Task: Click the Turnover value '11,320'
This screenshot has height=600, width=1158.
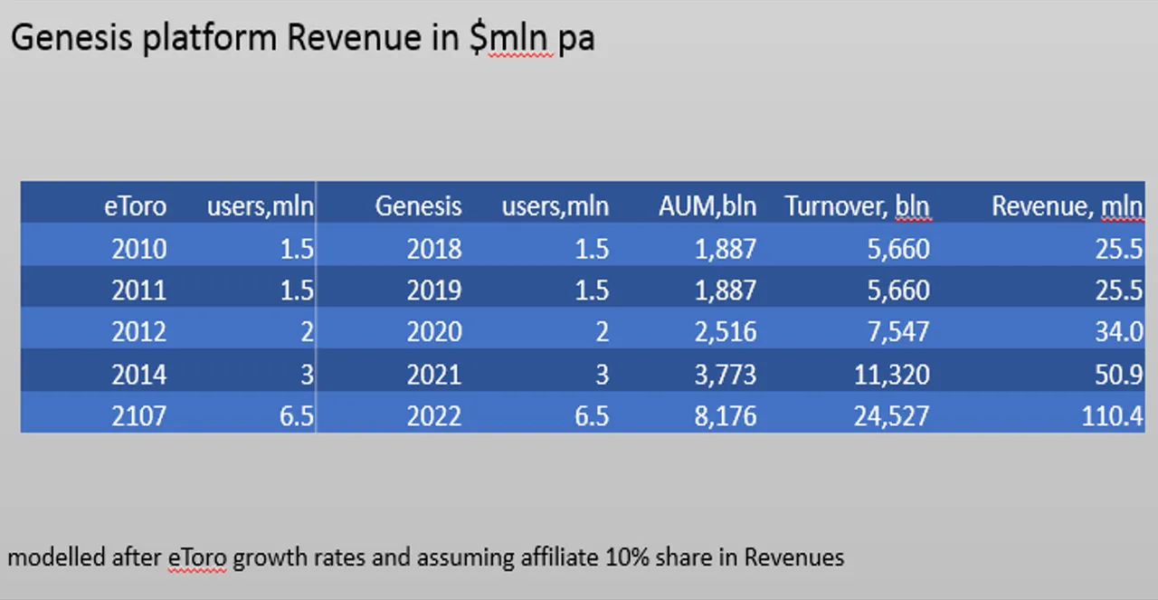Action: click(892, 374)
